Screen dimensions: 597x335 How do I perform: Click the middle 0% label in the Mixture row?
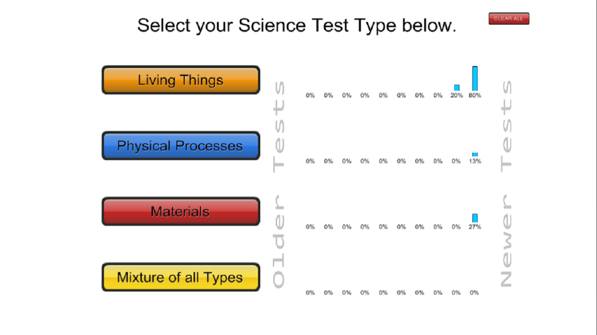coord(383,293)
